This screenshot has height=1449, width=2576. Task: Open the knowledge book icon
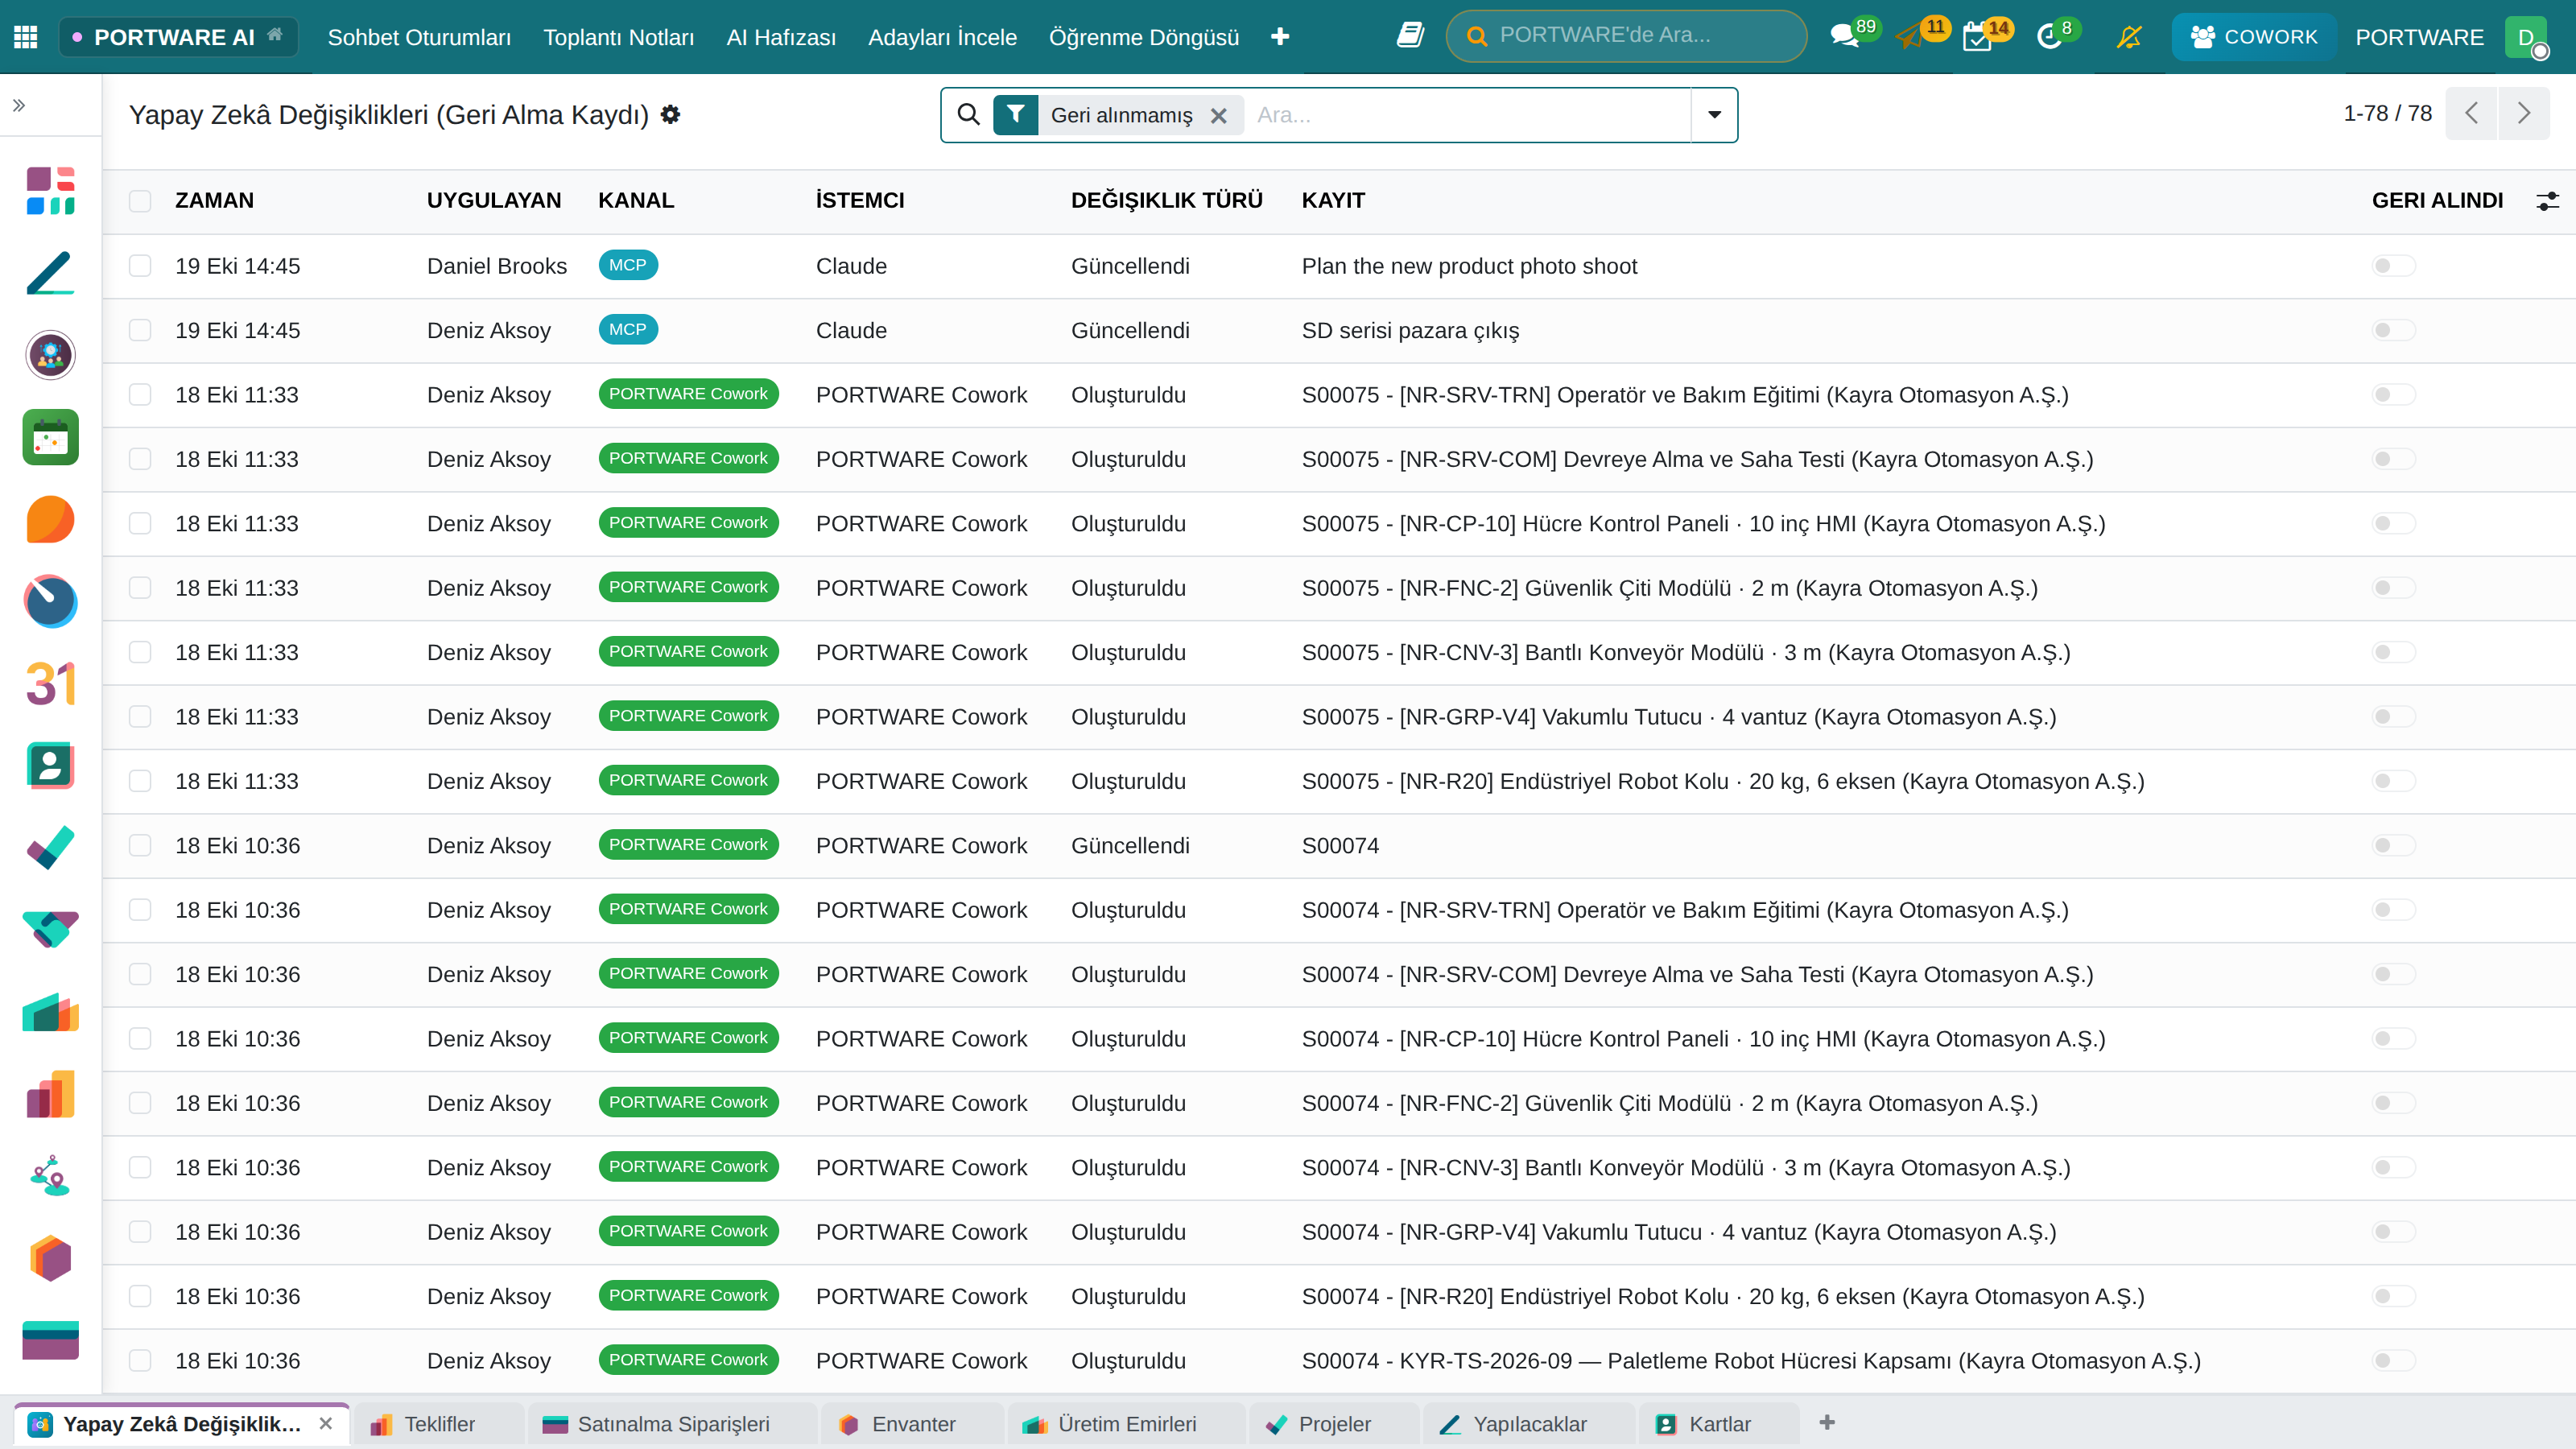pyautogui.click(x=1410, y=36)
